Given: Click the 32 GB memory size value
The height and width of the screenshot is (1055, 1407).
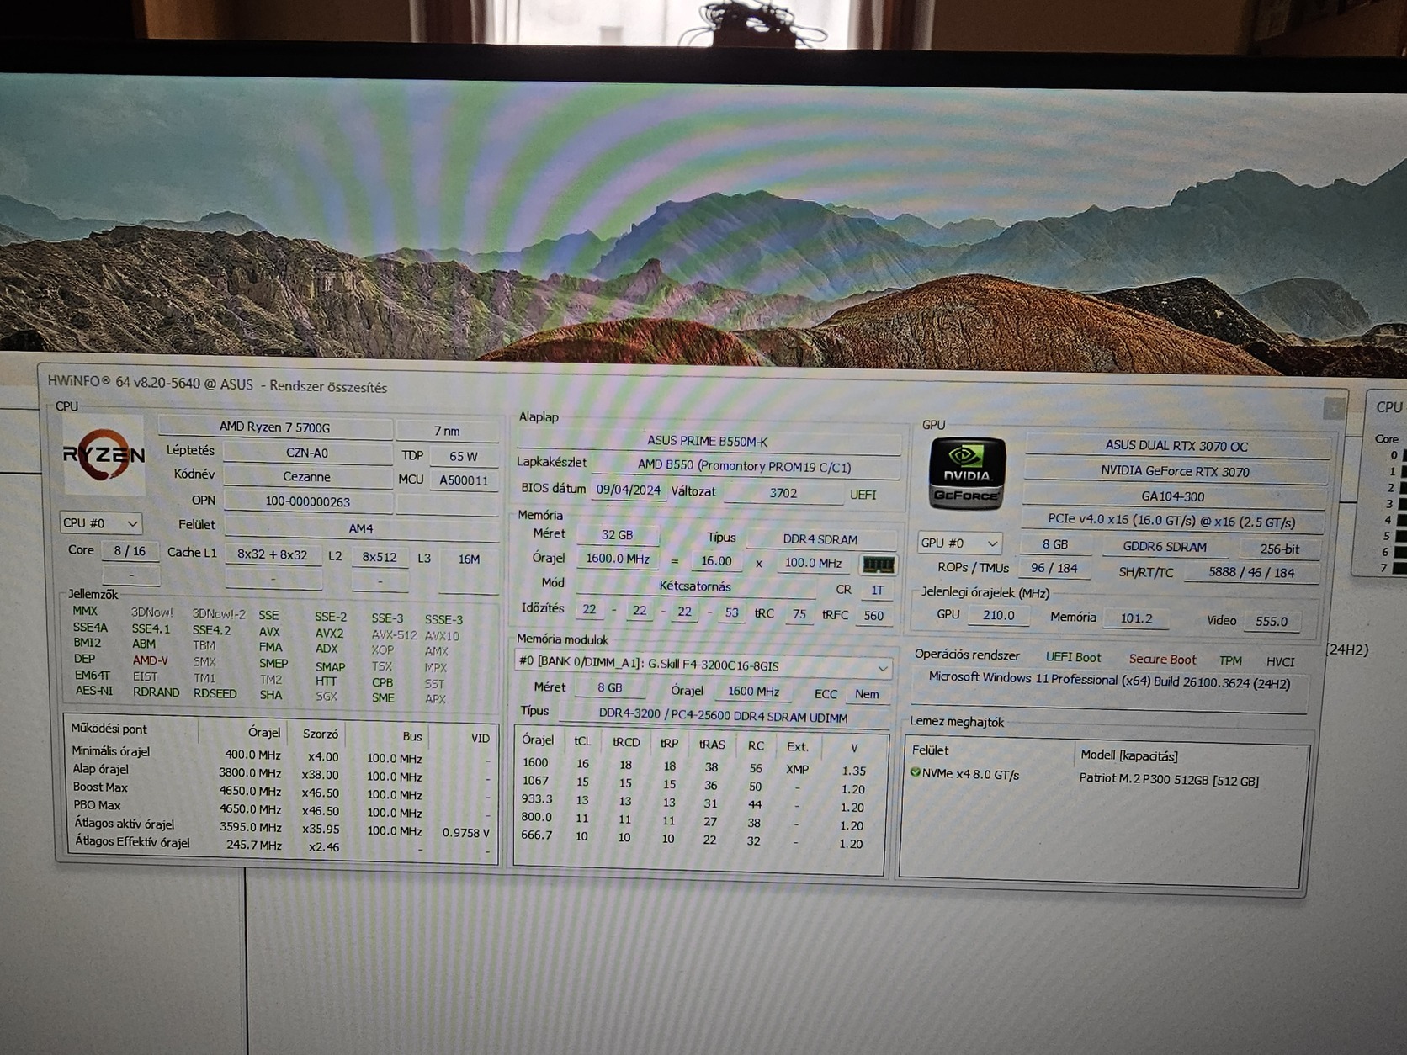Looking at the screenshot, I should click(x=617, y=535).
